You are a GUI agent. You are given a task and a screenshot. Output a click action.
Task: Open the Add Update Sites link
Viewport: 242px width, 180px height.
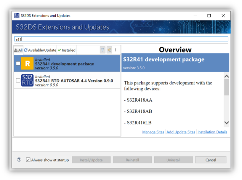[x=181, y=132]
